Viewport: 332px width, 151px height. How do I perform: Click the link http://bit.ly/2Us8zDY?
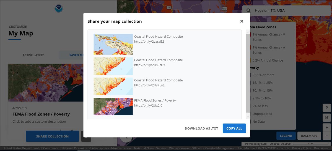click(x=150, y=65)
